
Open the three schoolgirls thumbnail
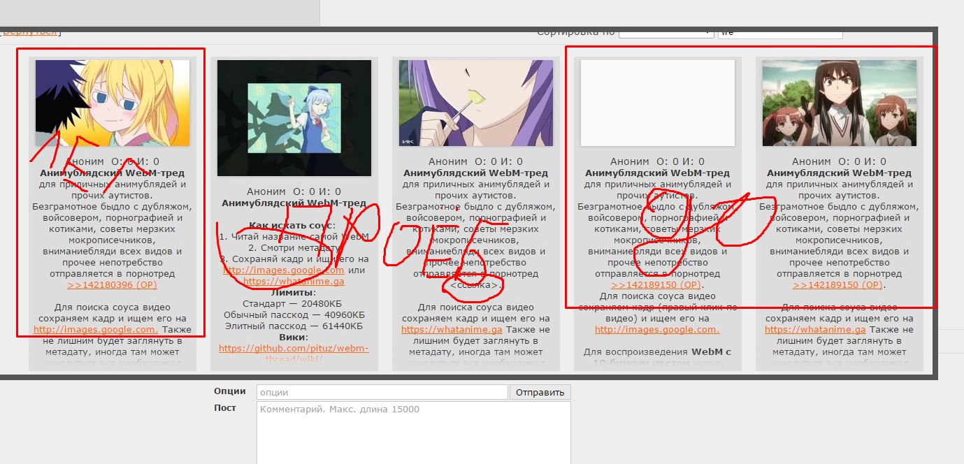tap(840, 103)
